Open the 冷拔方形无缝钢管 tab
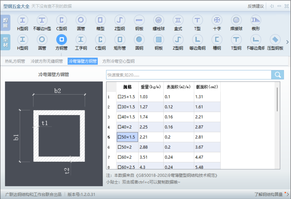The width and height of the screenshot is (291, 199). click(x=47, y=61)
